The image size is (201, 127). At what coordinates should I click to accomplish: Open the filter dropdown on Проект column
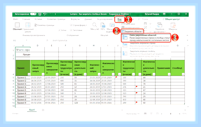(x=29, y=74)
